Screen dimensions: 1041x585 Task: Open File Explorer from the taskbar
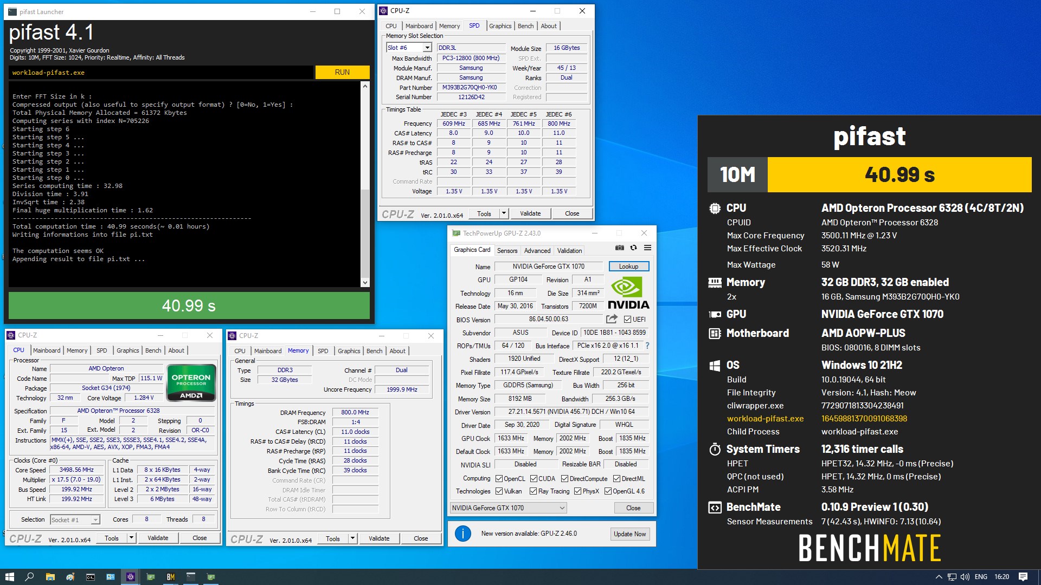click(x=50, y=577)
